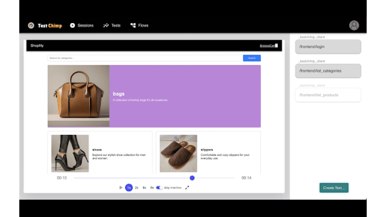Open the Tests menu item
Image resolution: width=386 pixels, height=217 pixels.
[x=112, y=25]
